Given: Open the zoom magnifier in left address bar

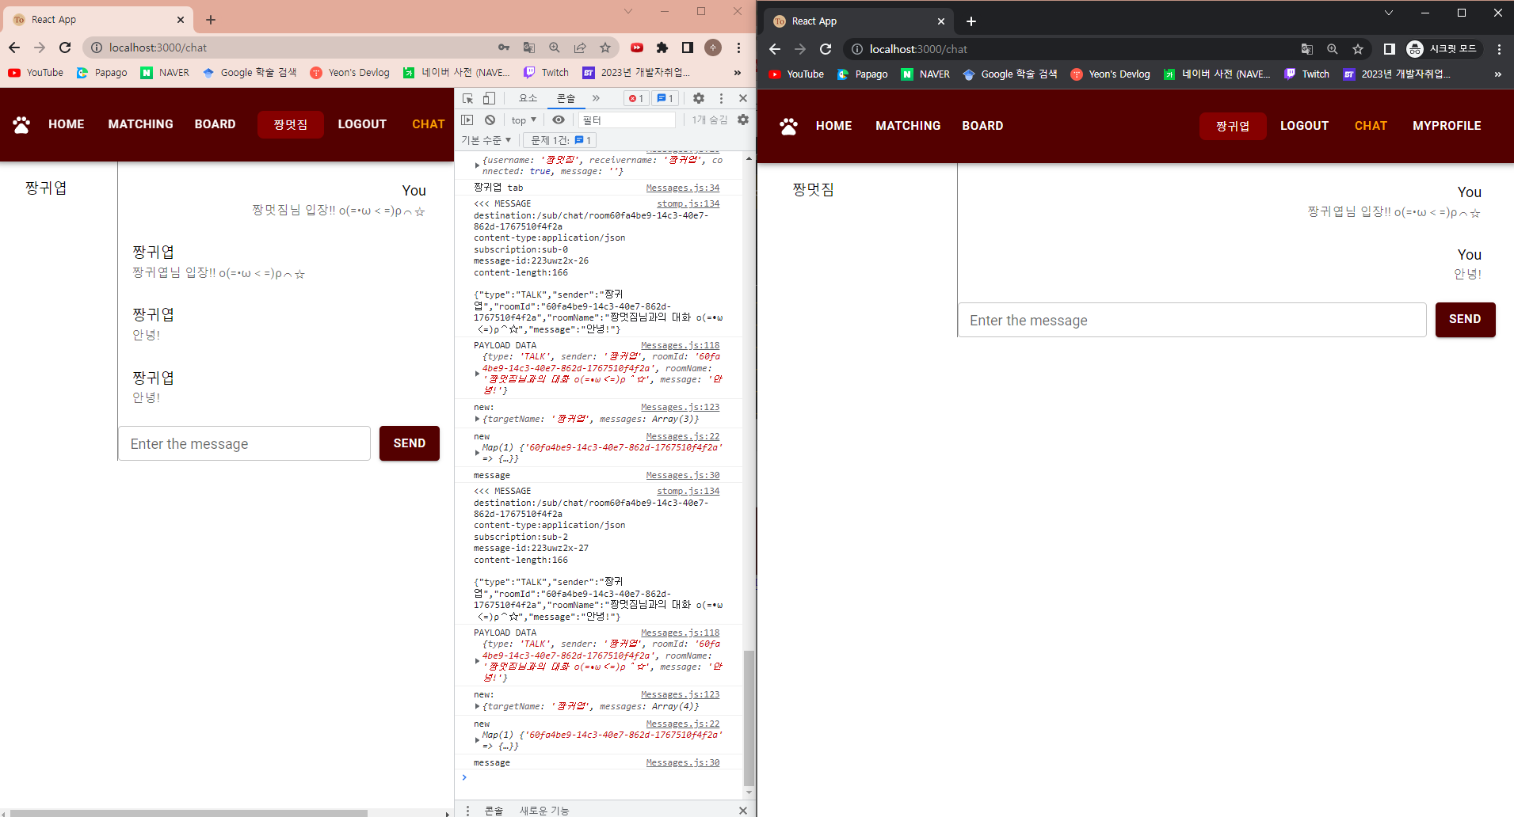Looking at the screenshot, I should coord(555,47).
